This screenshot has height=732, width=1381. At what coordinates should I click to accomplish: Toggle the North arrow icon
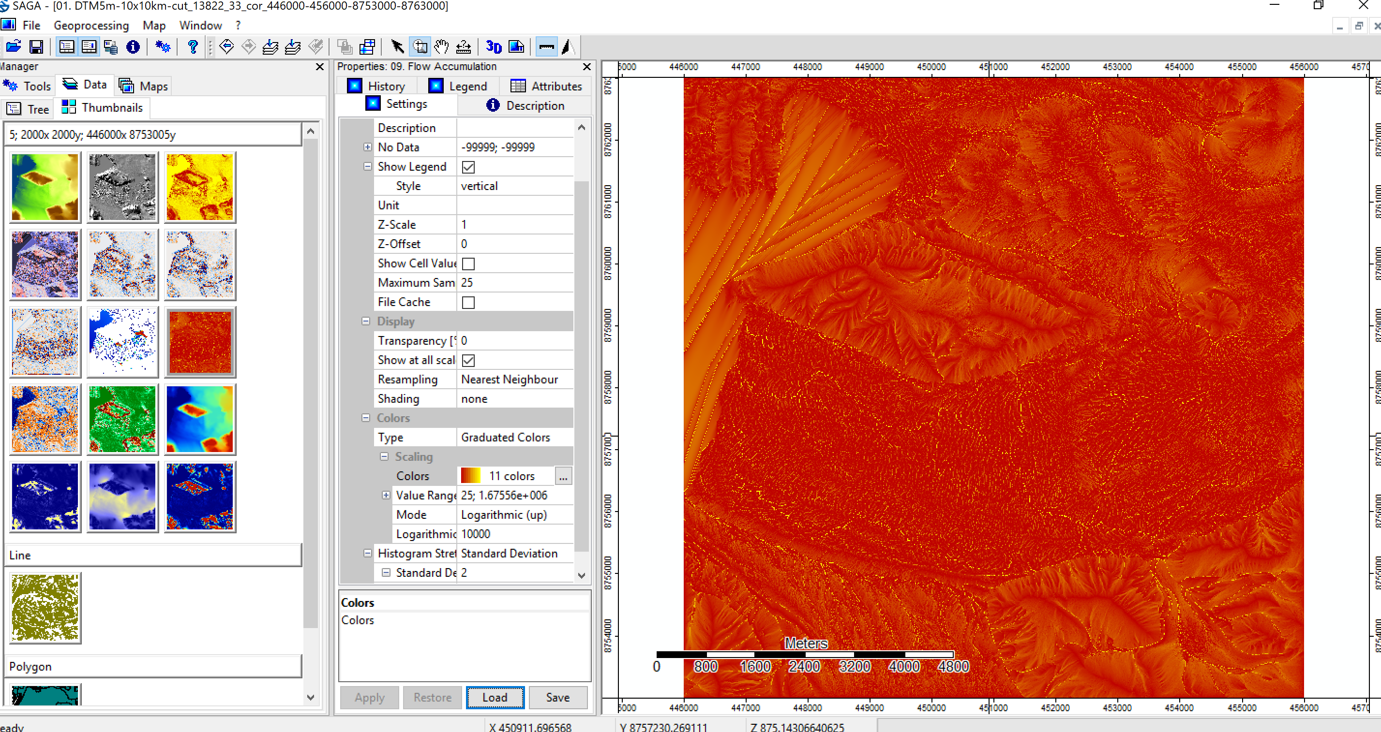coord(568,47)
